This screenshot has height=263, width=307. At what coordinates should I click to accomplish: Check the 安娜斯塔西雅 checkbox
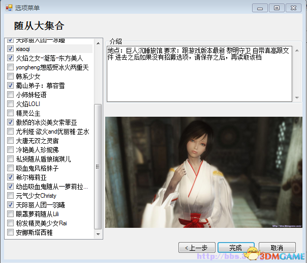pyautogui.click(x=10, y=232)
